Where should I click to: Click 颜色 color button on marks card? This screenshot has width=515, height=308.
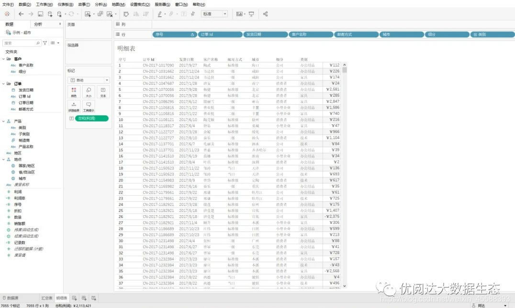pyautogui.click(x=74, y=92)
